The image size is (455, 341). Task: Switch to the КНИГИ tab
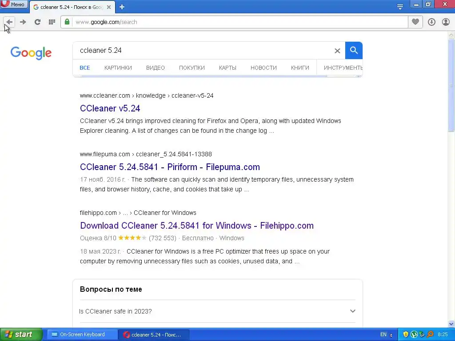pyautogui.click(x=300, y=68)
